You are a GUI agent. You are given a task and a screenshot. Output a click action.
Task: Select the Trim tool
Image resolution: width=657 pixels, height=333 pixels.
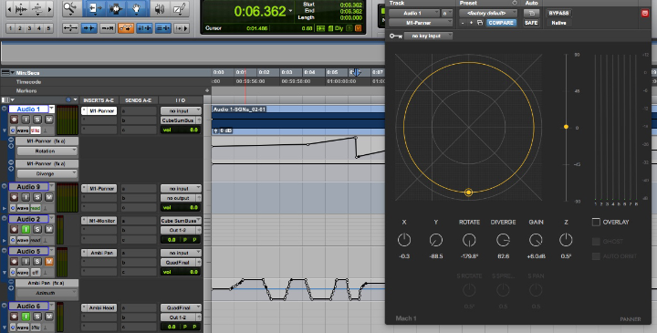pyautogui.click(x=95, y=8)
